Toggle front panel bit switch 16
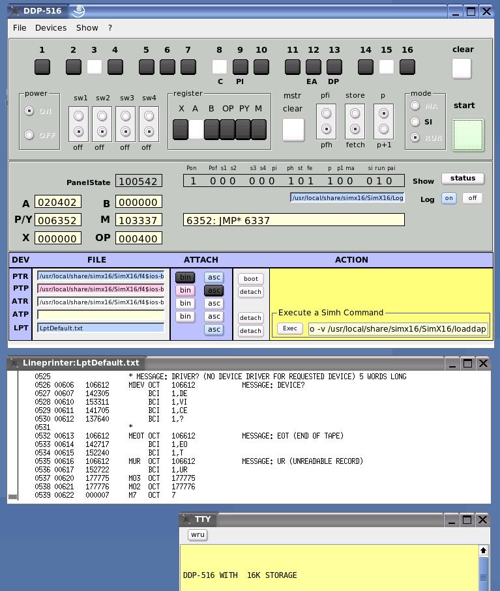The width and height of the screenshot is (500, 591). click(x=407, y=67)
